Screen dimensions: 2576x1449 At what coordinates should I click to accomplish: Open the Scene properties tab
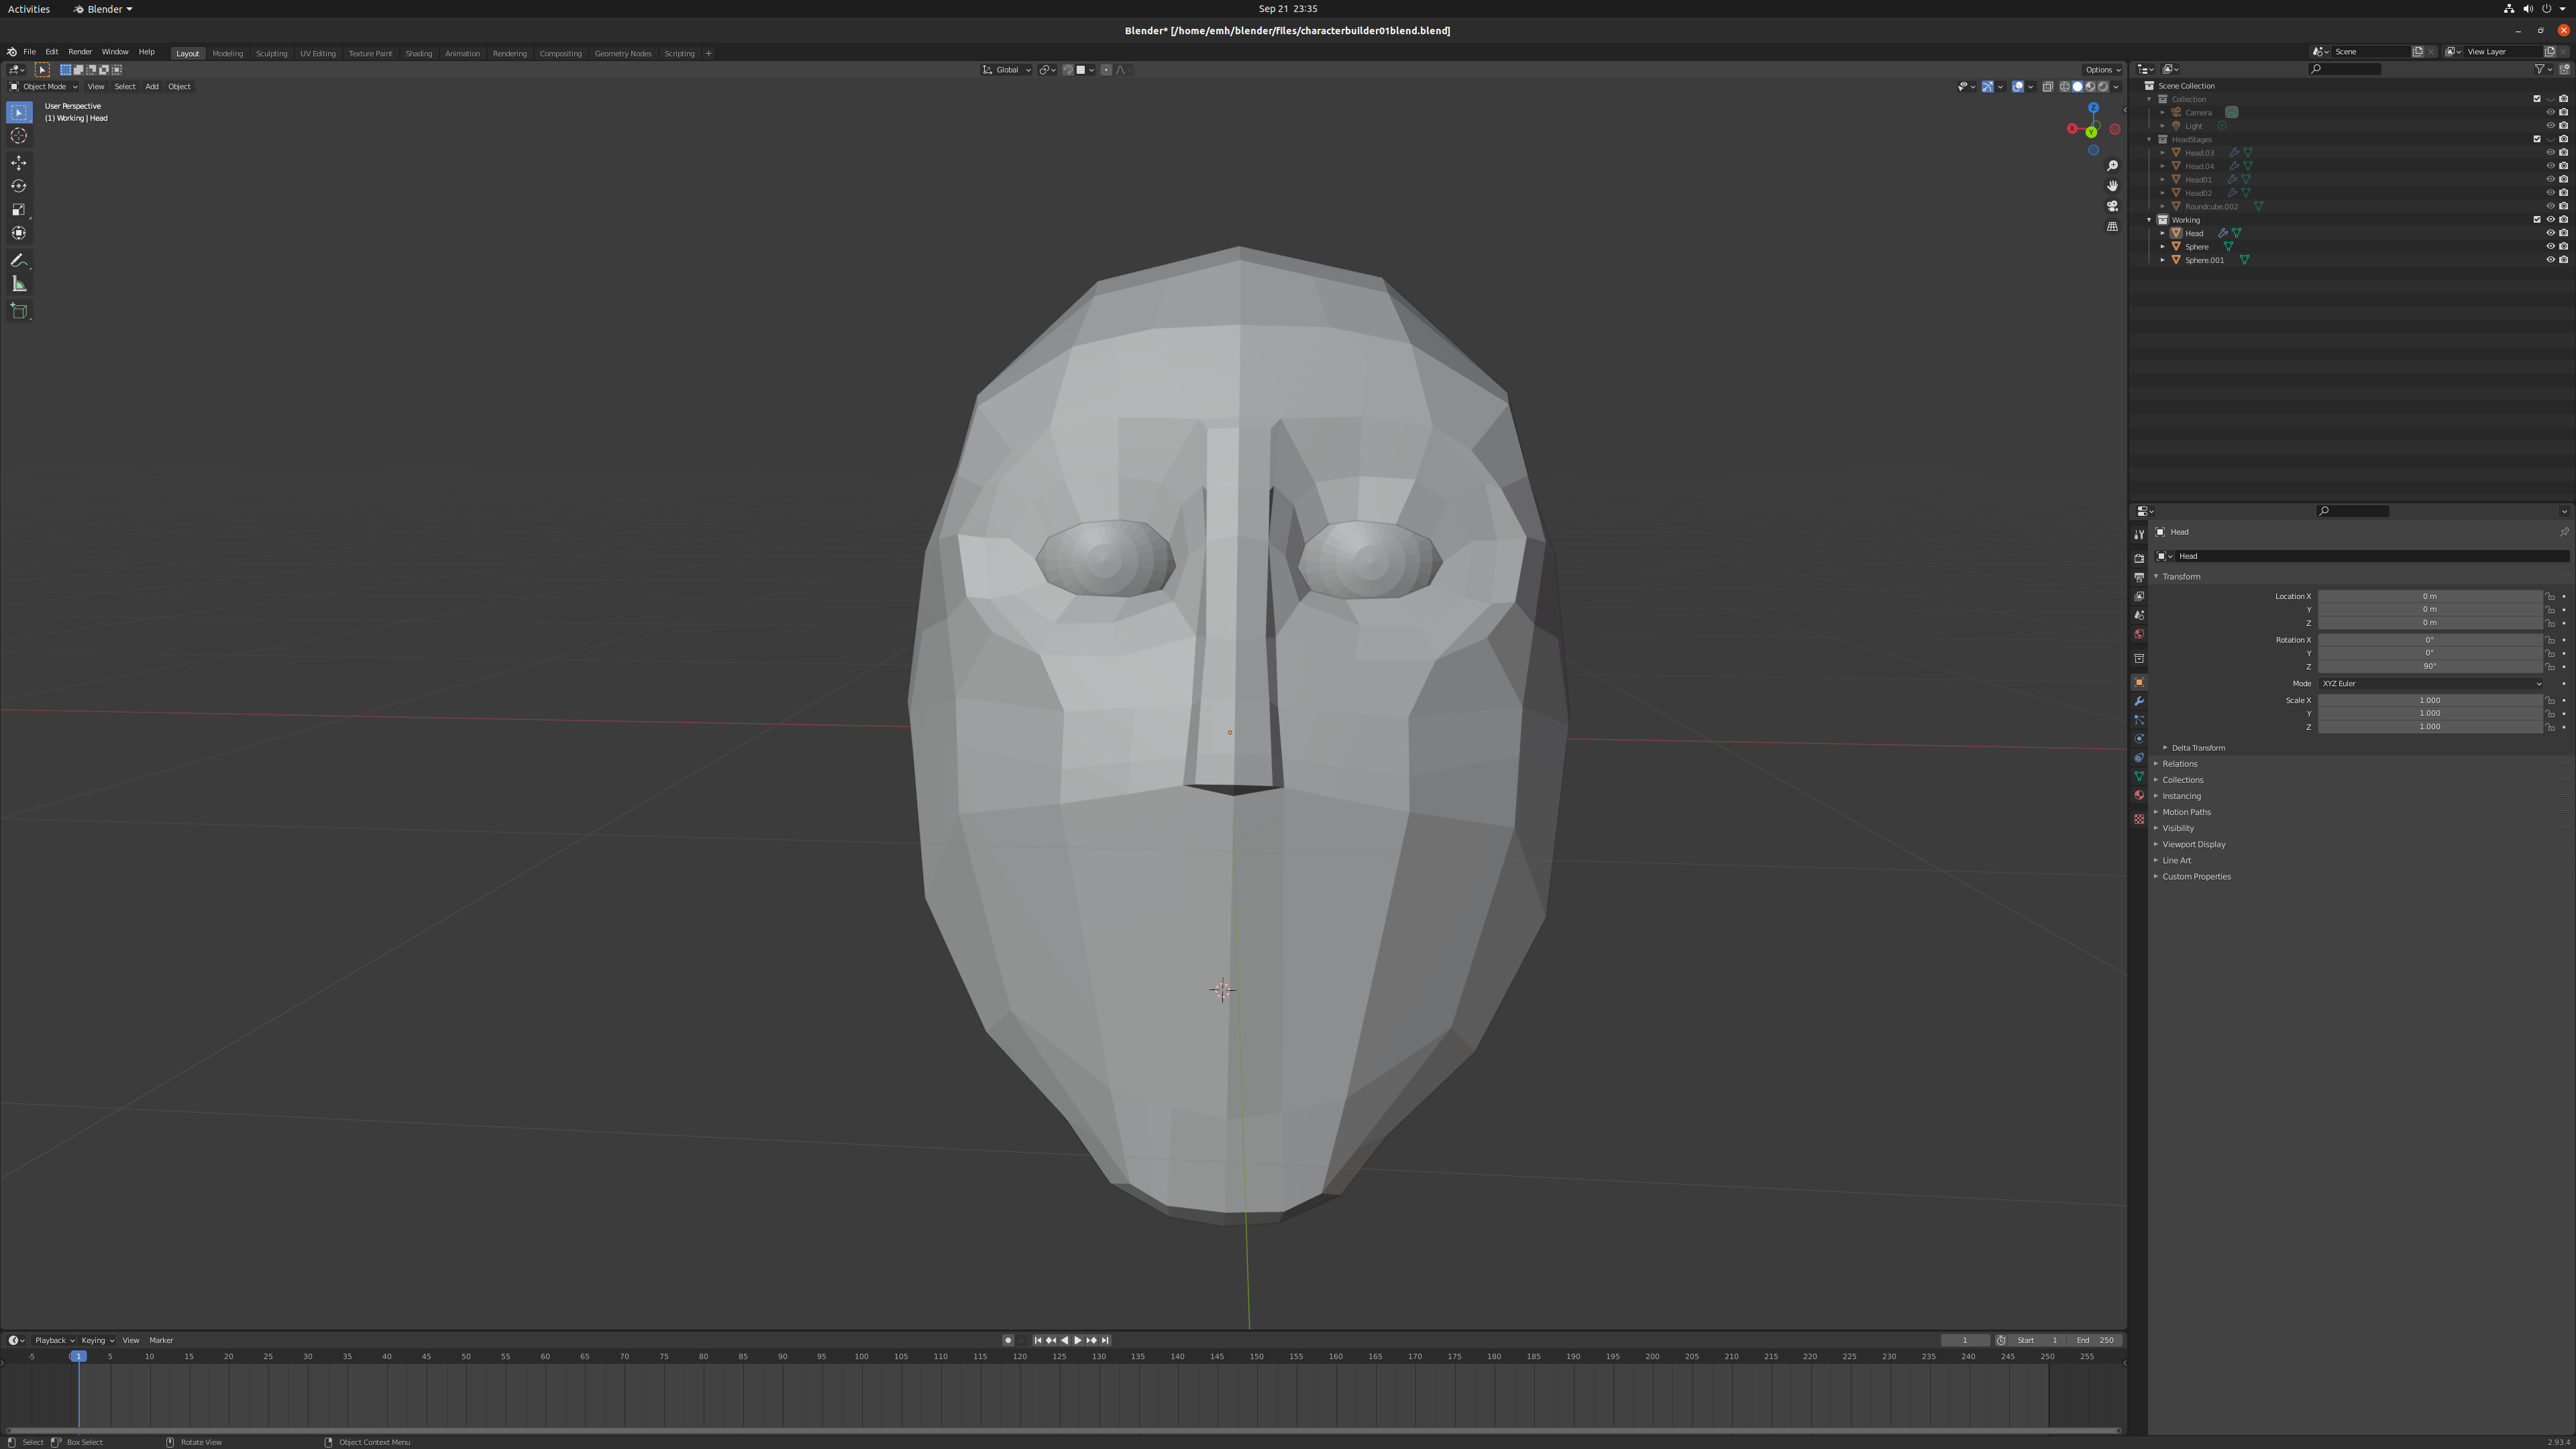point(2139,615)
